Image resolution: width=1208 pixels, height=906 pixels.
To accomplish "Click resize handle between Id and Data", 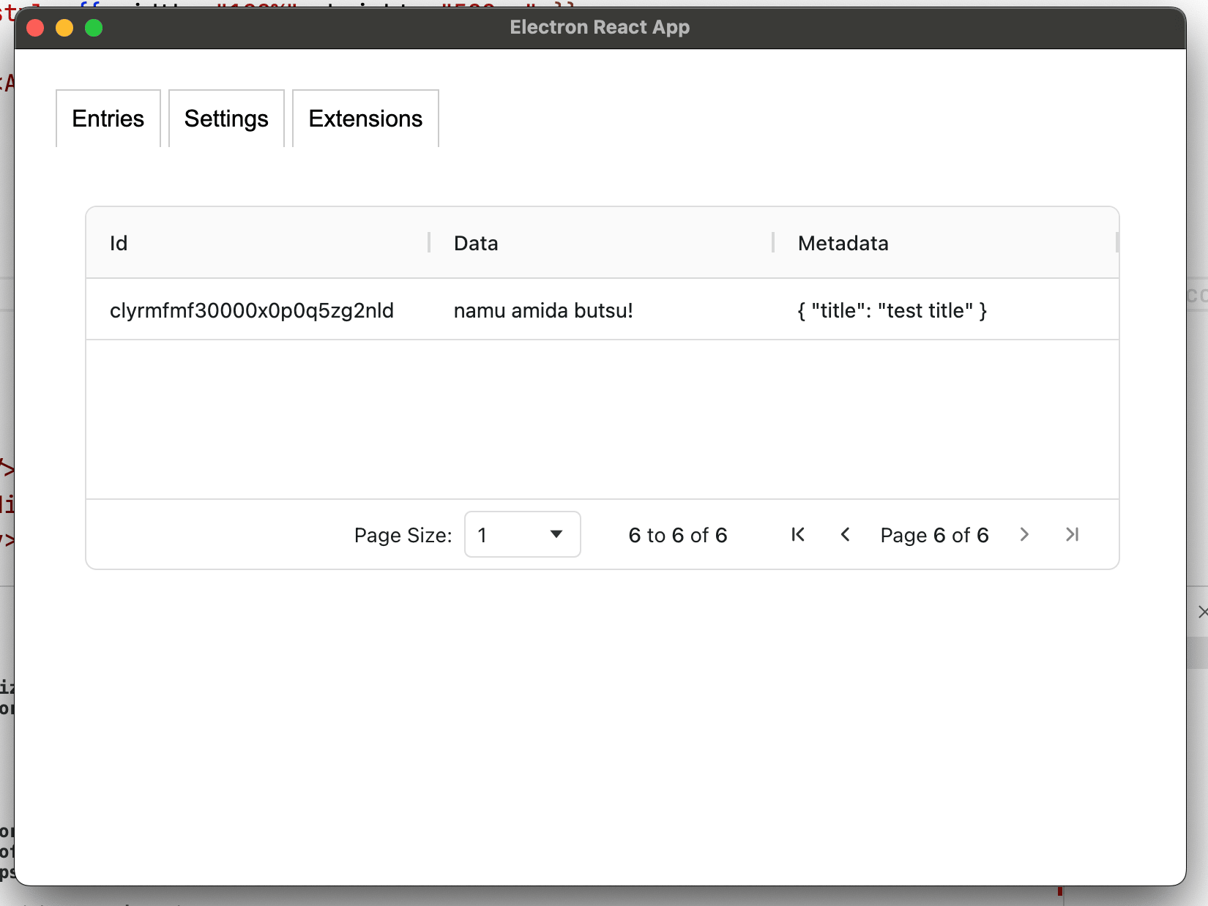I will tap(429, 243).
